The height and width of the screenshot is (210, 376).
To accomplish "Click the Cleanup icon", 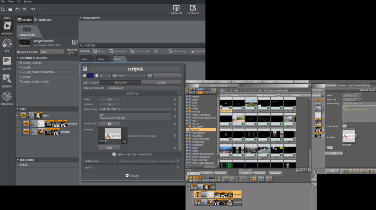I will tap(193, 8).
